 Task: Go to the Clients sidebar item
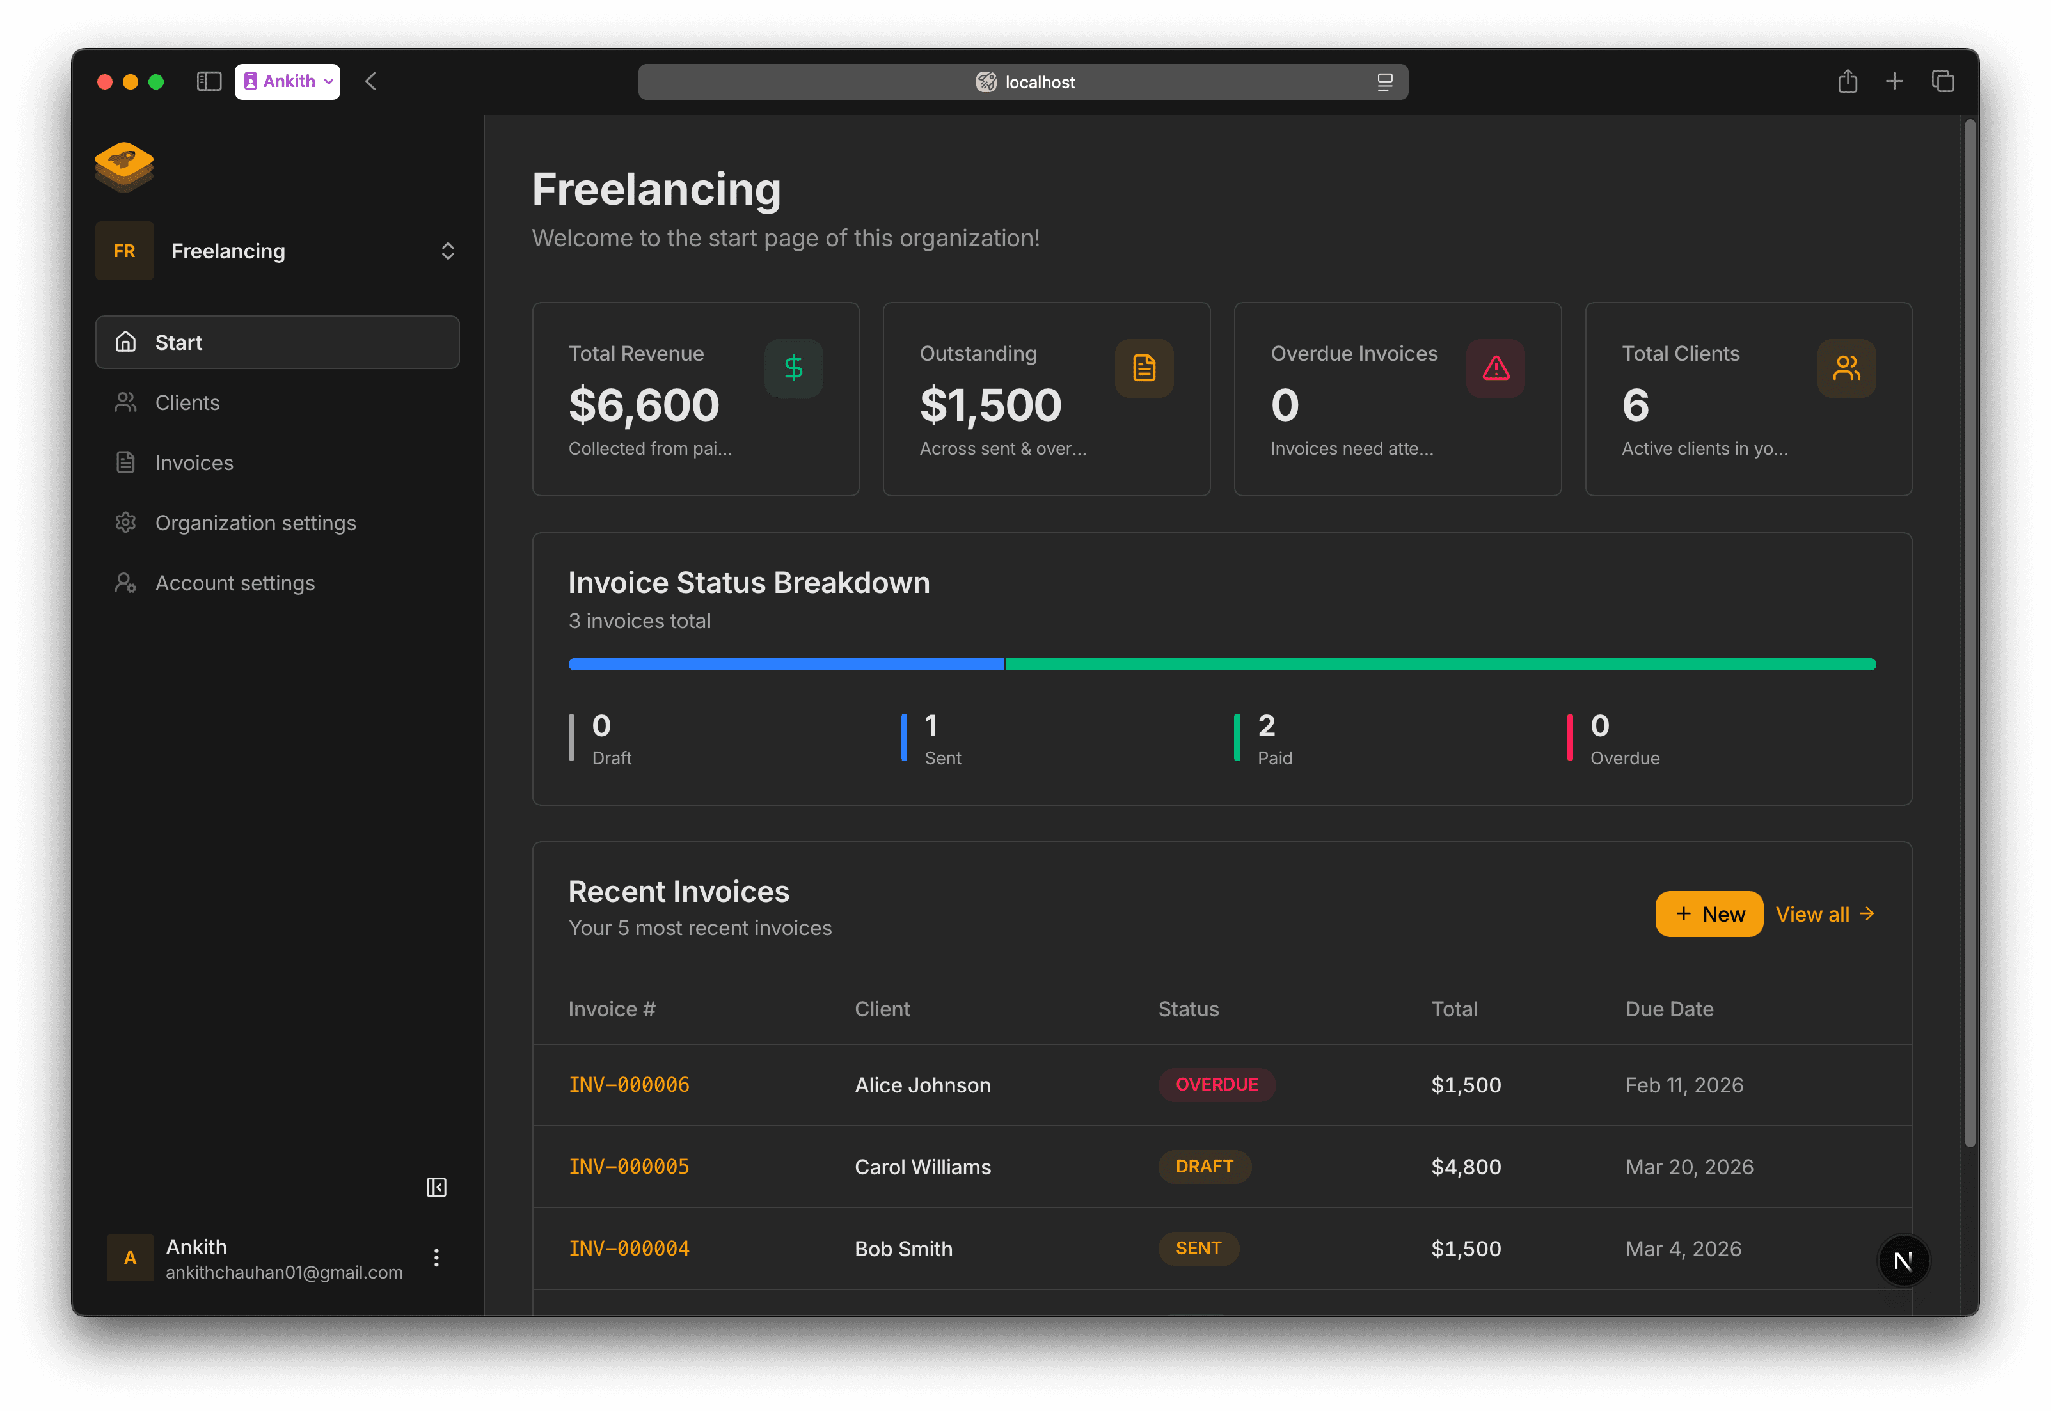pyautogui.click(x=187, y=403)
